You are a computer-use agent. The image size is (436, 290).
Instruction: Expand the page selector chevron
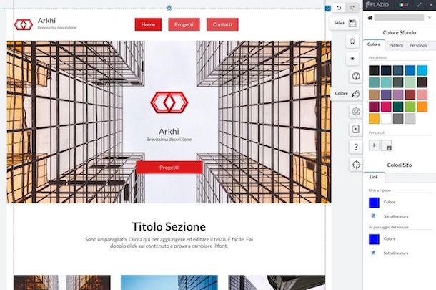[x=430, y=18]
